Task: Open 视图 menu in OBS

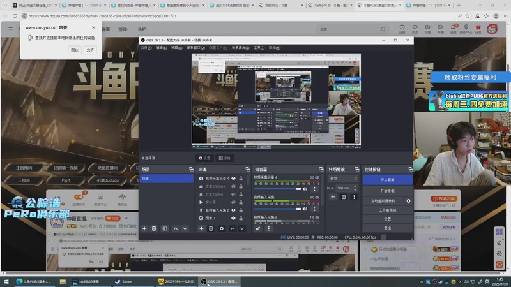Action: (177, 48)
